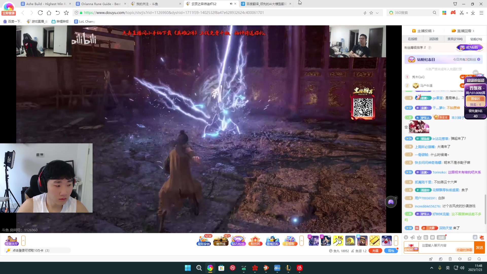487x274 pixels.
Task: Bookmark this page with the toolbar star
Action: (66, 13)
